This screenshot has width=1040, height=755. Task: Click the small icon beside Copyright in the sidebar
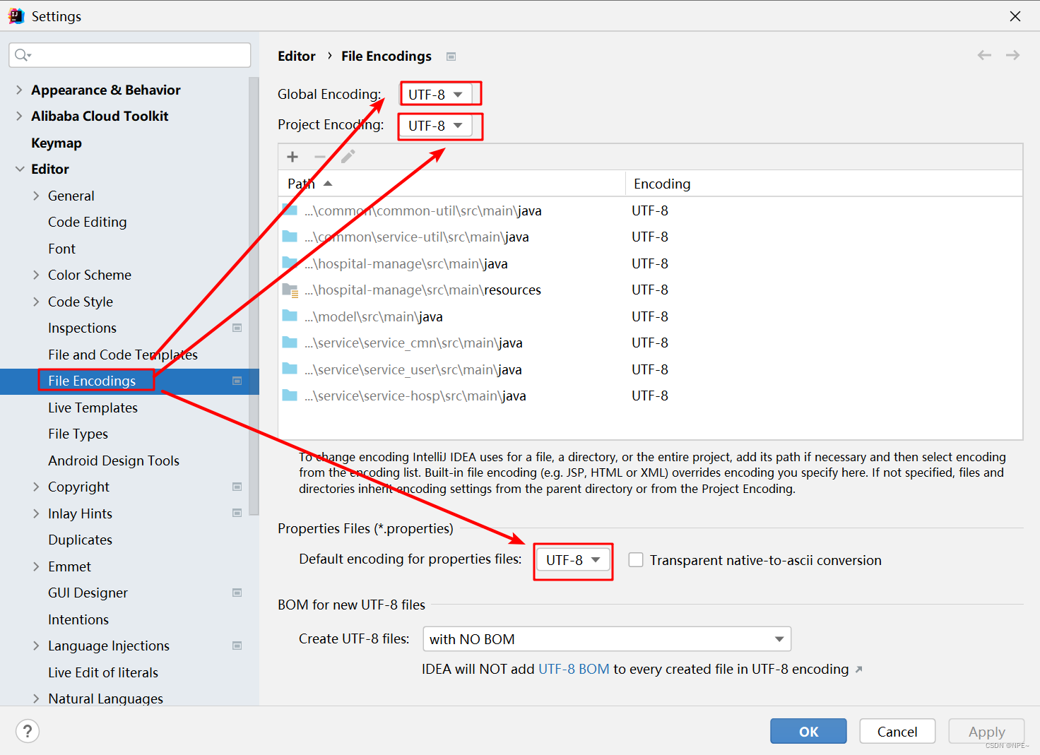tap(237, 487)
